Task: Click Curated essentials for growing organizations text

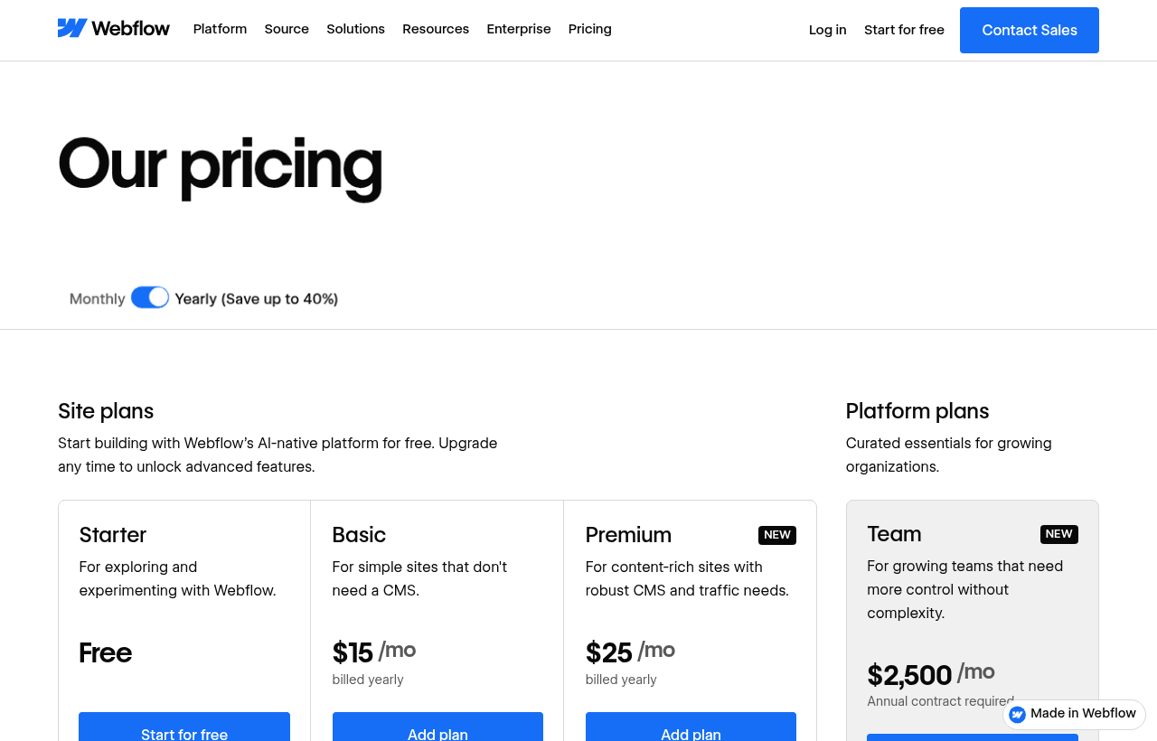Action: [949, 455]
